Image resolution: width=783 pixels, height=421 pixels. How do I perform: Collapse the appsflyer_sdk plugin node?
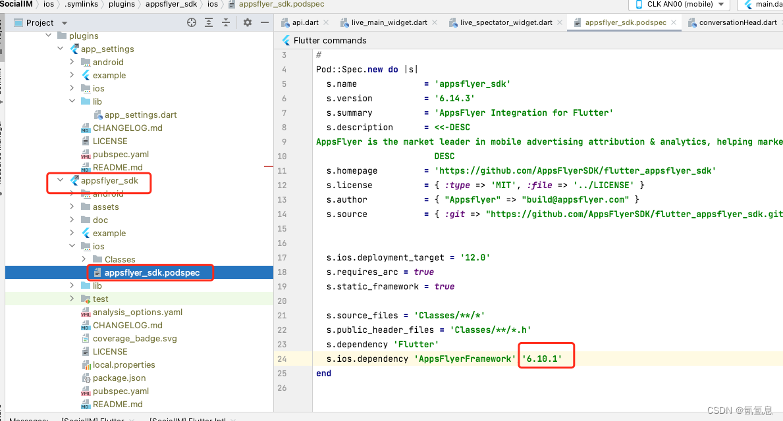[61, 180]
